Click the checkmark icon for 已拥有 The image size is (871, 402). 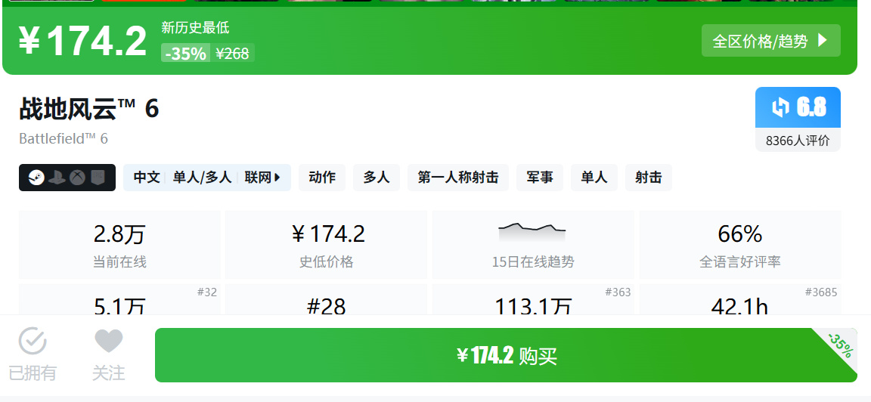[x=33, y=341]
